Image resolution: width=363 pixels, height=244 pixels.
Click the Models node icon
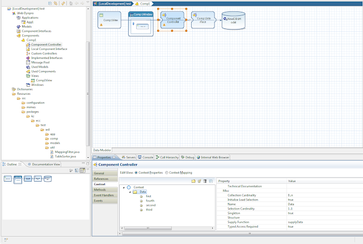[19, 27]
